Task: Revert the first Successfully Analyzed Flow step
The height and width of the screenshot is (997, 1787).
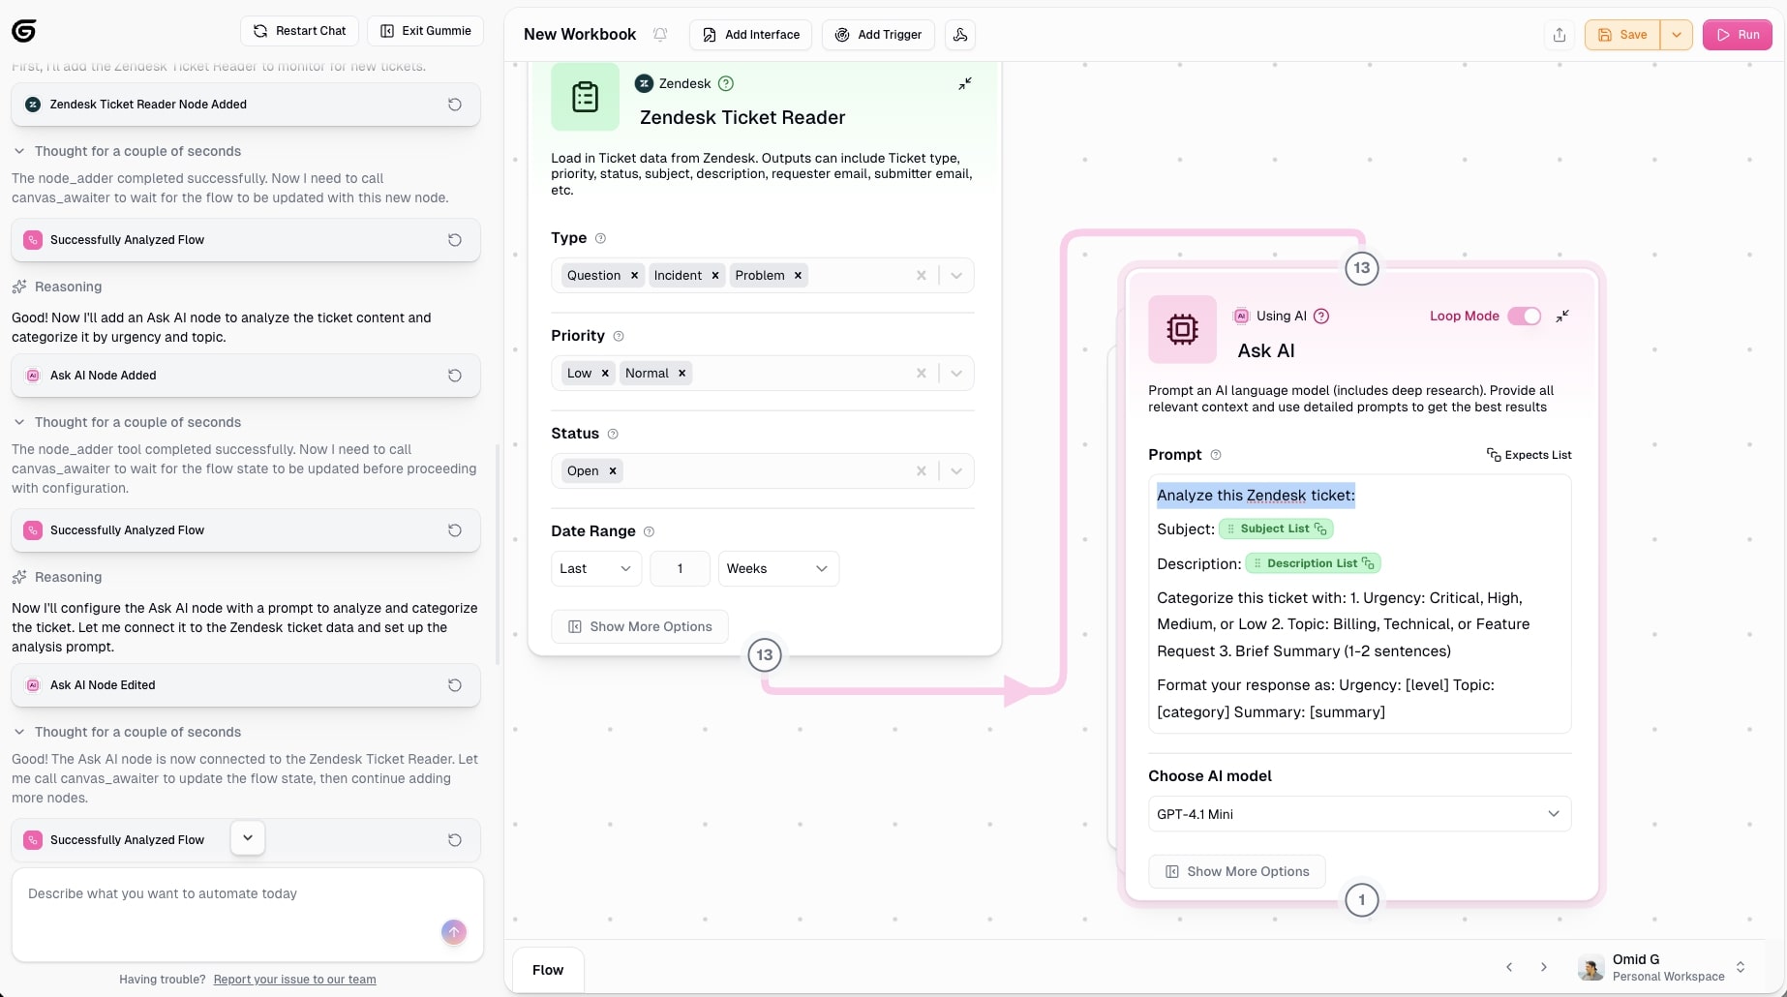Action: click(454, 240)
